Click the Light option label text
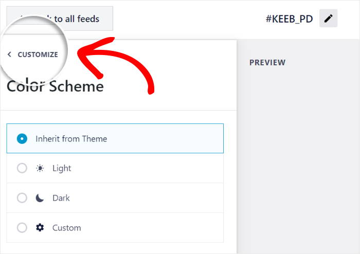 click(62, 168)
